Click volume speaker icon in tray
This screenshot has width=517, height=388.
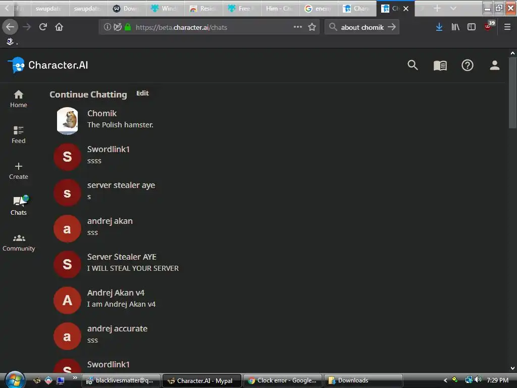pos(478,380)
